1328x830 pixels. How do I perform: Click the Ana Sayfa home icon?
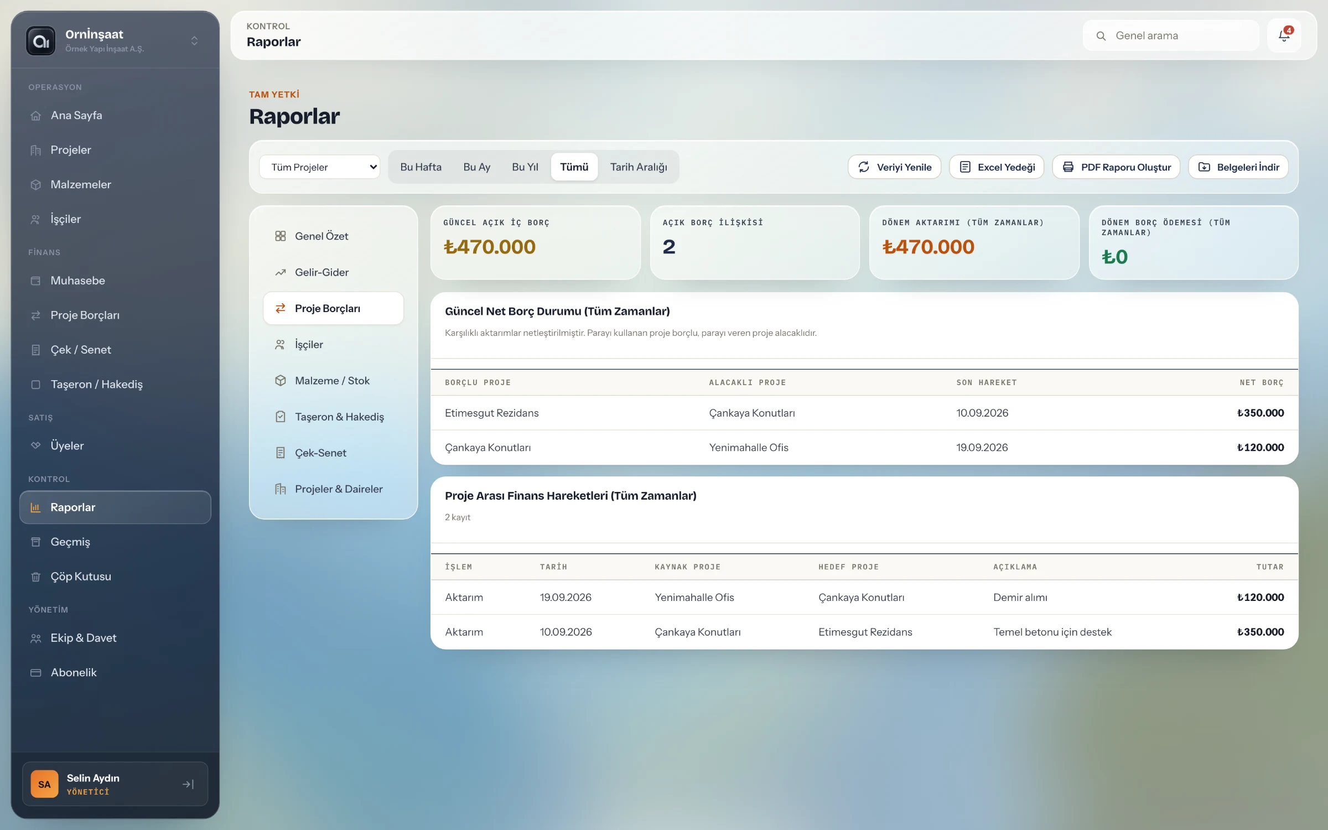pyautogui.click(x=36, y=116)
